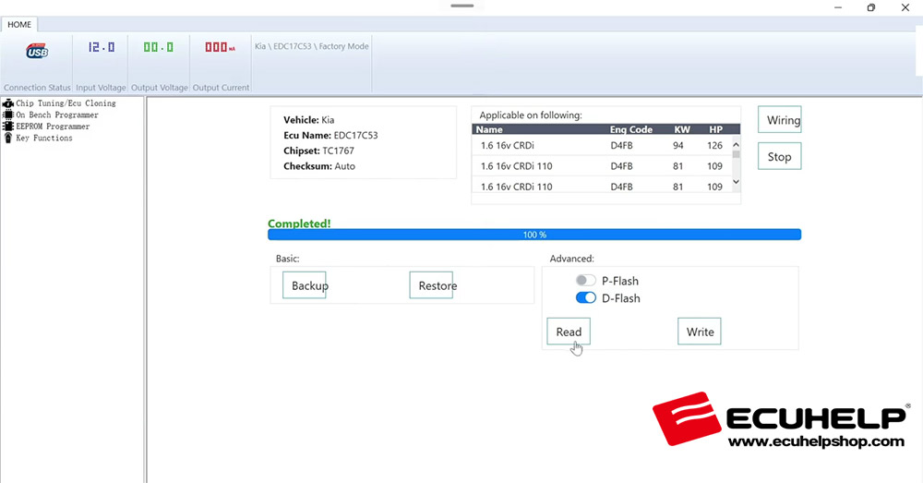Screen dimensions: 923x483
Task: Open Chip Tuning/Ecu Cloning in sidebar
Action: (x=66, y=103)
